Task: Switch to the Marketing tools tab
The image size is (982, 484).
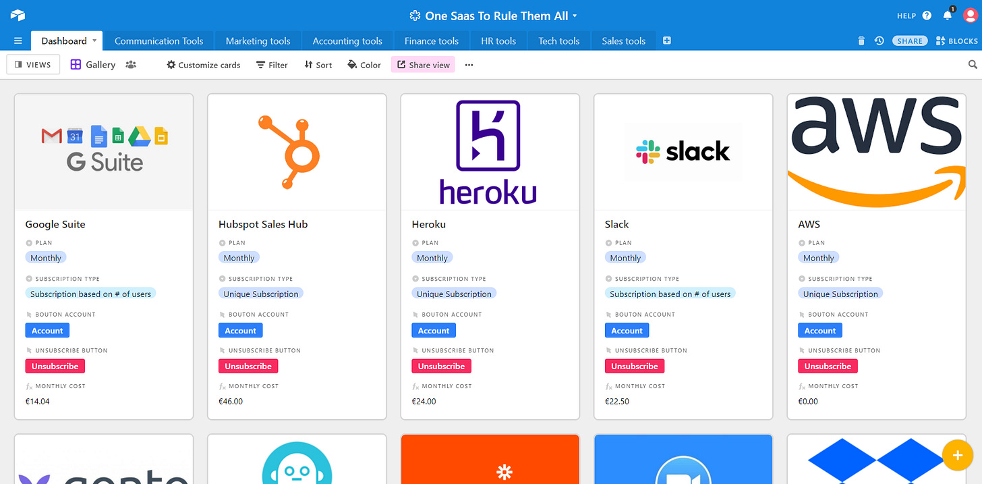Action: point(258,41)
